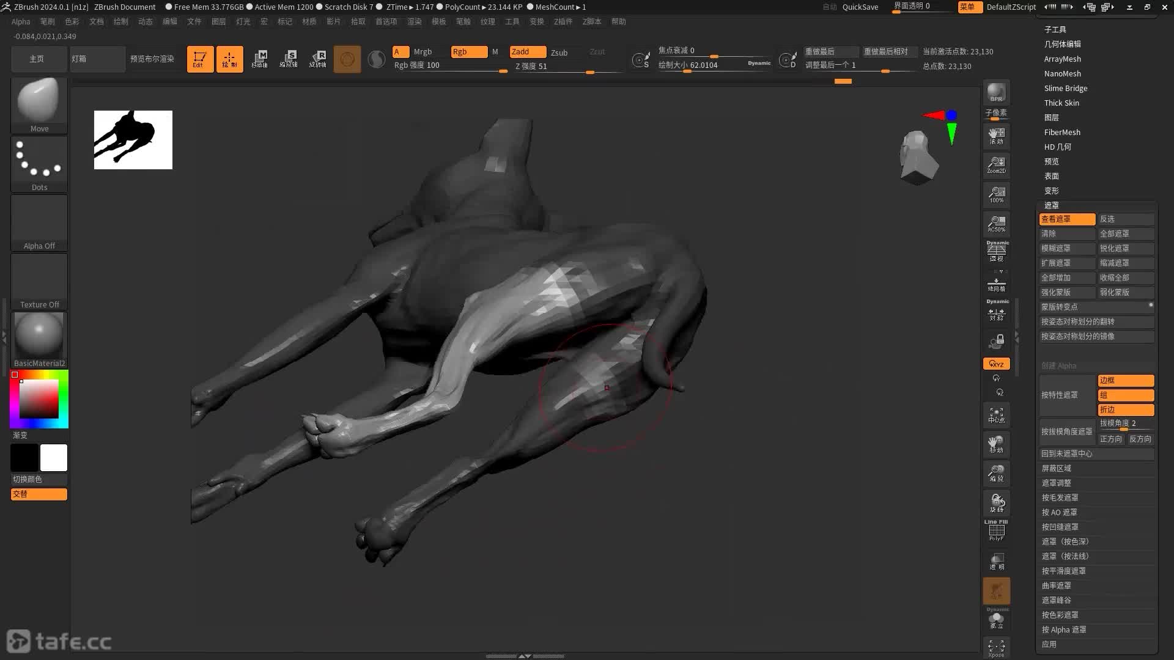
Task: Click the Zoom 3D (缩放) view icon
Action: (996, 474)
